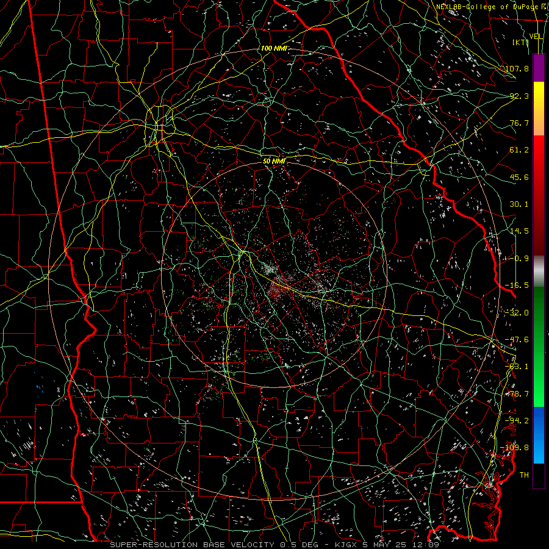Click the yellow-orange segment of the velocity scale
The height and width of the screenshot is (549, 549).
539,109
